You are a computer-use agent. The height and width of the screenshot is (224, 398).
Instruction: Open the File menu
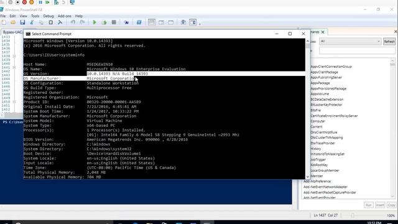[3, 16]
